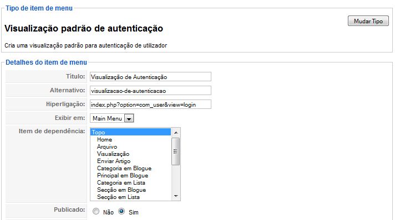Choose Secção em Lista entry
Image resolution: width=395 pixels, height=220 pixels.
point(130,197)
